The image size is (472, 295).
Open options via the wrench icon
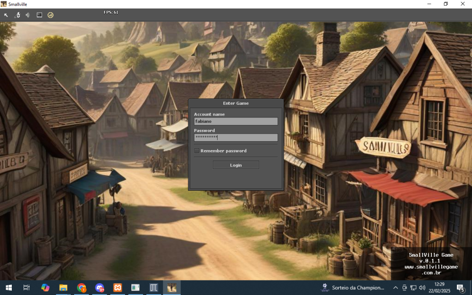(x=17, y=15)
